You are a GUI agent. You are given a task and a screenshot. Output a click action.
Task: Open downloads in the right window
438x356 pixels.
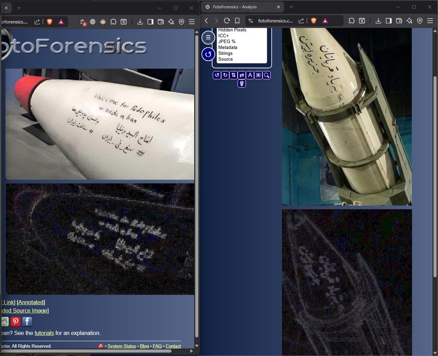379,21
